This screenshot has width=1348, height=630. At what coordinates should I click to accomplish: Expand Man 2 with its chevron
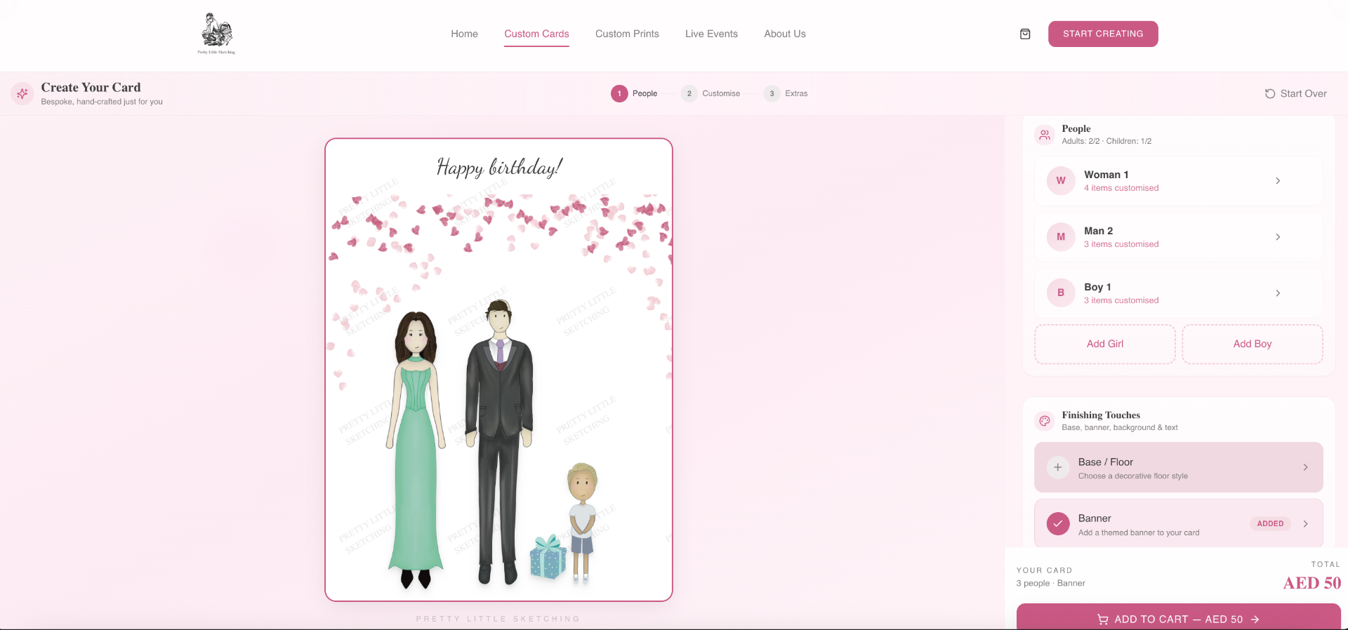[1278, 236]
